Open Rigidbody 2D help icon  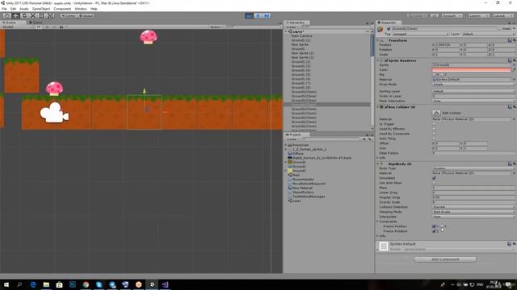tap(510, 164)
